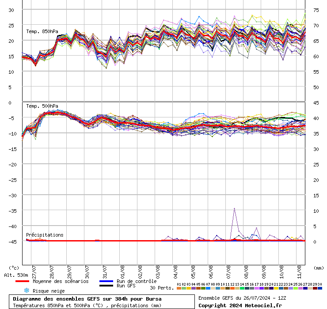The width and height of the screenshot is (327, 309).
Task: Select the violet perturbation 18 swatch
Action: click(262, 288)
